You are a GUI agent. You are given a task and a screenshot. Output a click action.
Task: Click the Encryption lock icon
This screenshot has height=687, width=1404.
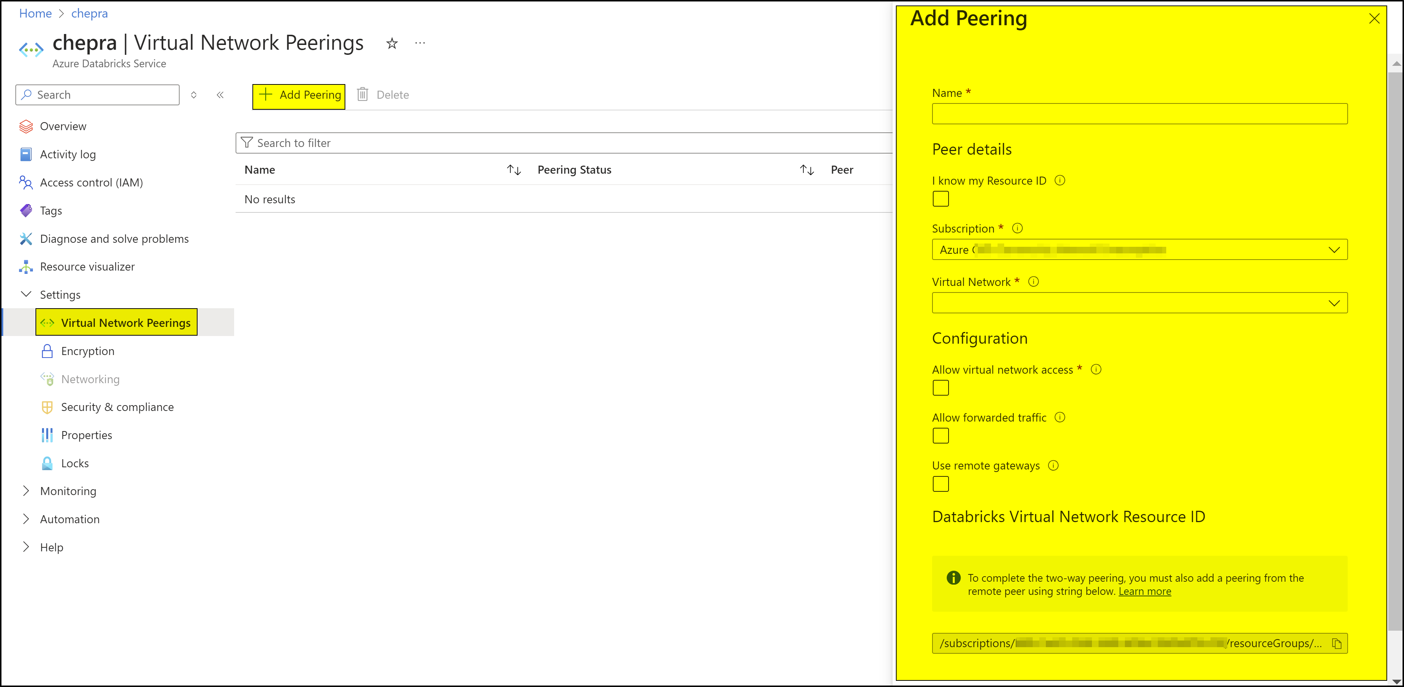click(x=48, y=351)
